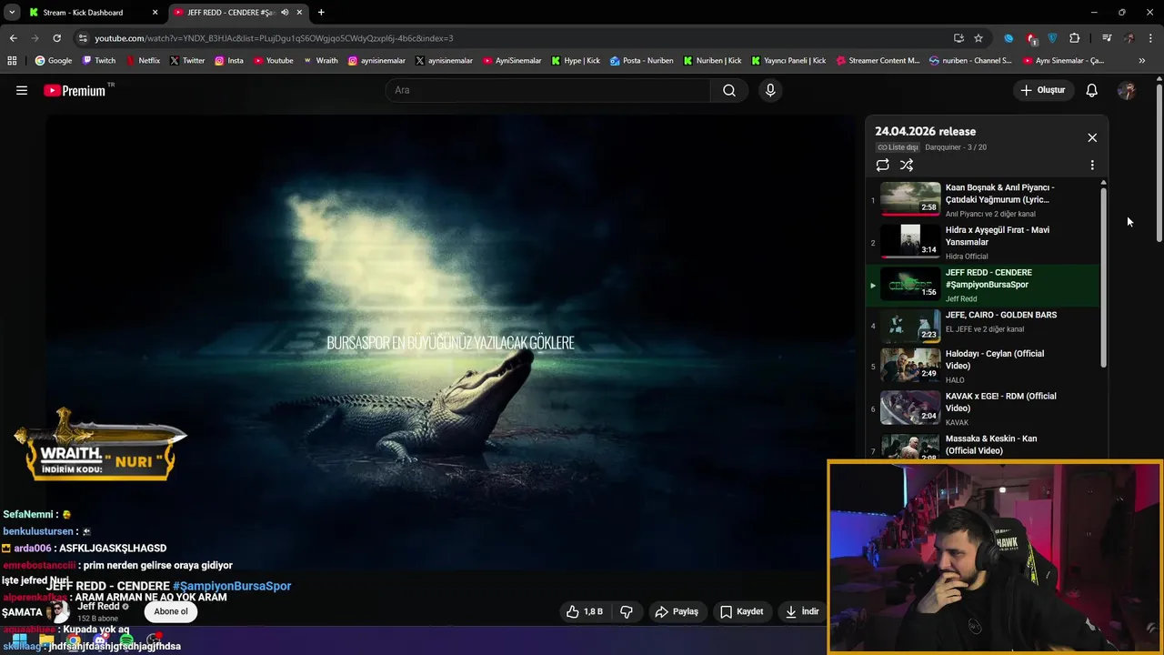
Task: Open Netflix bookmark
Action: pyautogui.click(x=144, y=61)
